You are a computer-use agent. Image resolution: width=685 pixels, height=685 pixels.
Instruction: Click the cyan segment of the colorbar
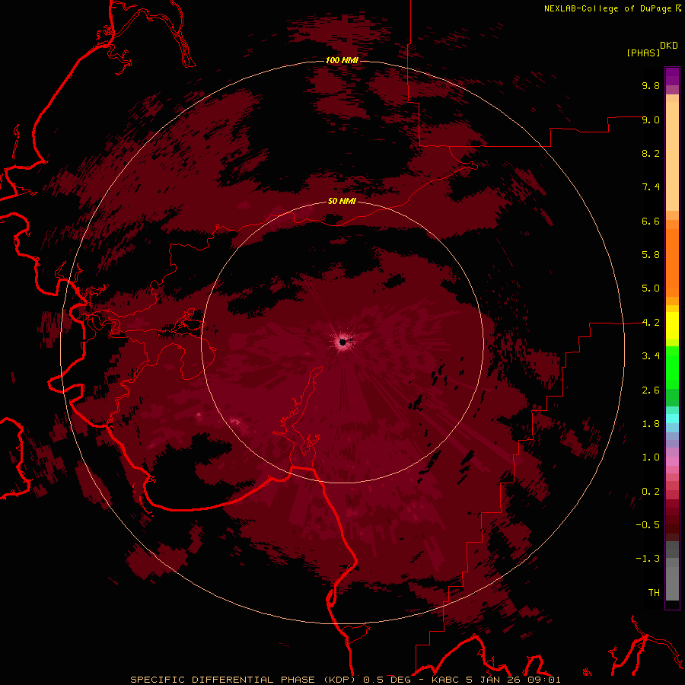click(x=672, y=419)
